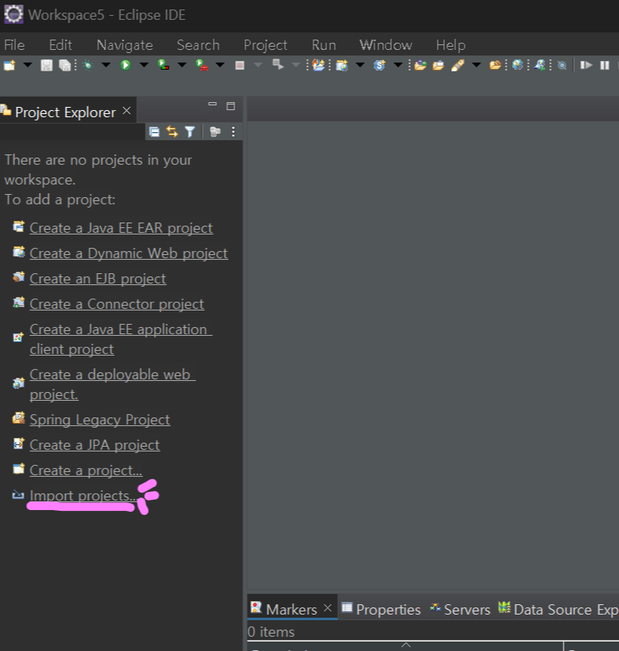Image resolution: width=619 pixels, height=651 pixels.
Task: Open the Edit menu
Action: pyautogui.click(x=61, y=45)
